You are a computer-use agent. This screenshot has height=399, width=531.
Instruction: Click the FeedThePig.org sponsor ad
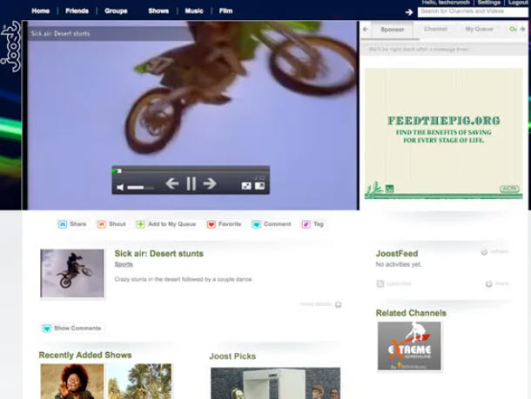(x=443, y=133)
